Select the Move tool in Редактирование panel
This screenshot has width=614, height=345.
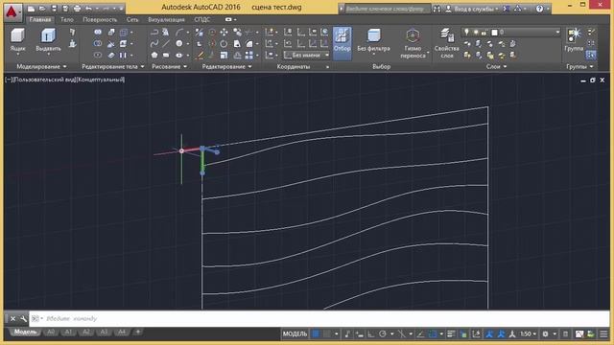coord(224,32)
